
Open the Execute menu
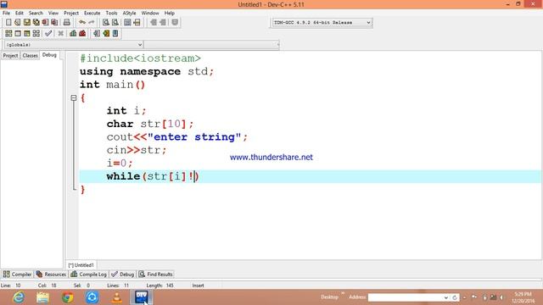point(92,14)
